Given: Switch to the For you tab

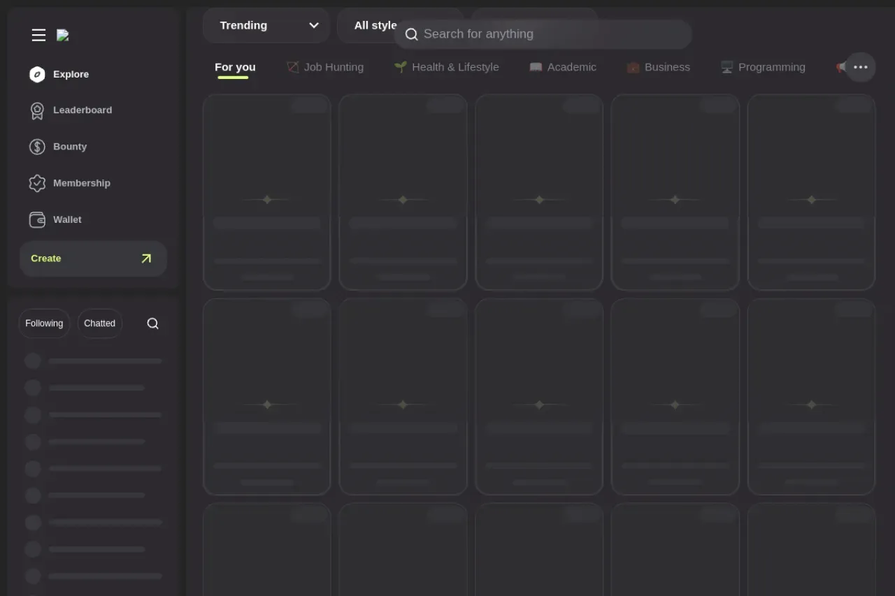Looking at the screenshot, I should click(x=235, y=67).
